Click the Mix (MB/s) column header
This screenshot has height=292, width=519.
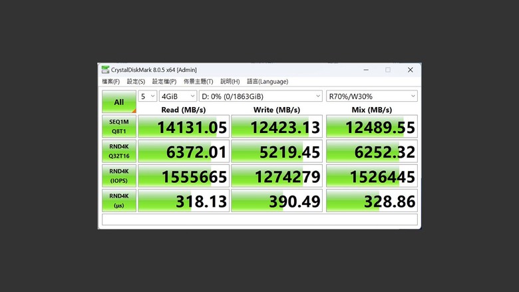pyautogui.click(x=372, y=110)
